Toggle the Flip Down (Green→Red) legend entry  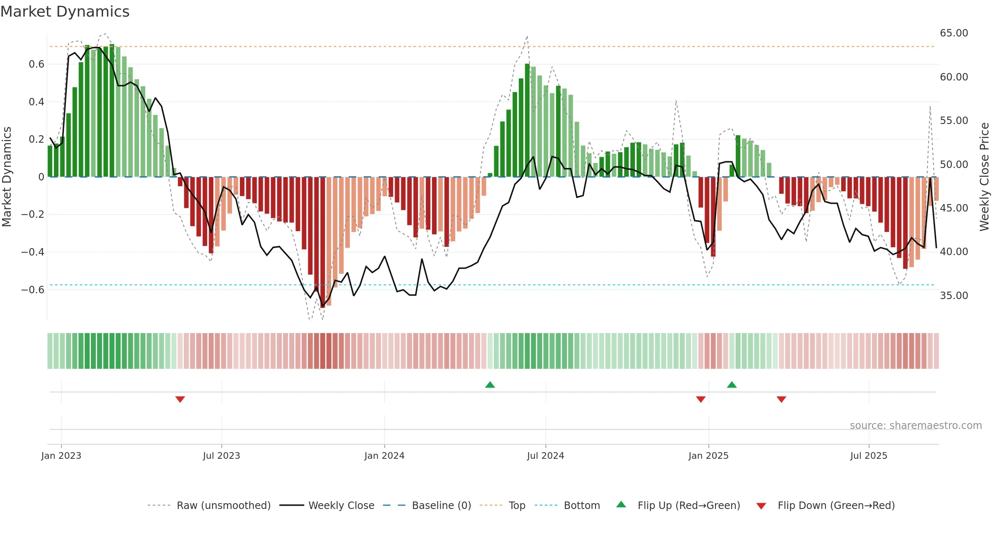(825, 505)
